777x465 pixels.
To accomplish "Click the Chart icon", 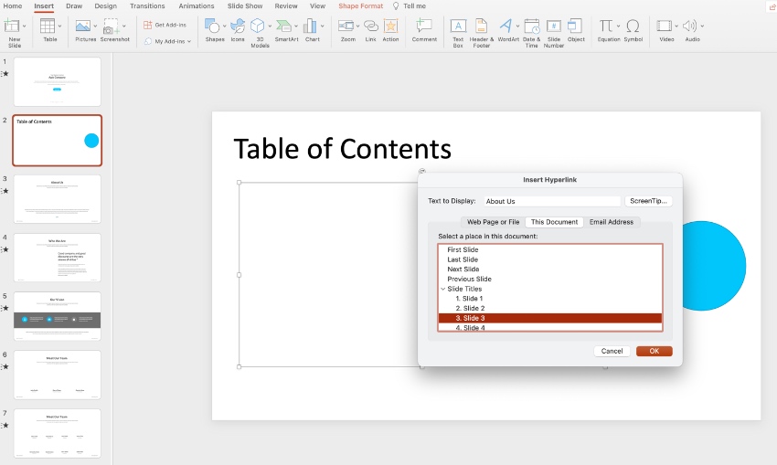I will click(x=312, y=26).
